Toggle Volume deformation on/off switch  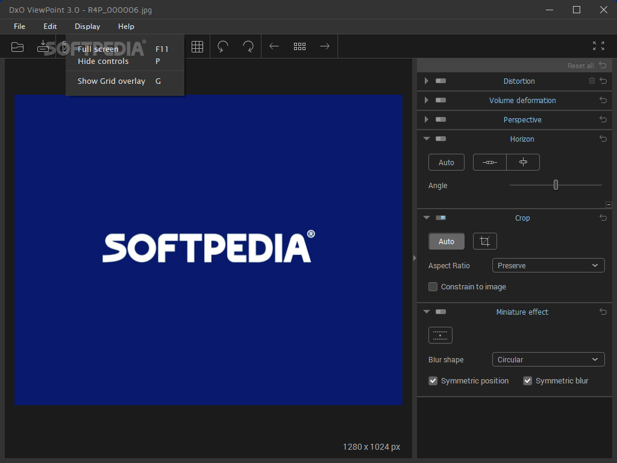(x=440, y=100)
